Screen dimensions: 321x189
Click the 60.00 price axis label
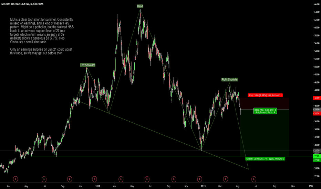317,27
